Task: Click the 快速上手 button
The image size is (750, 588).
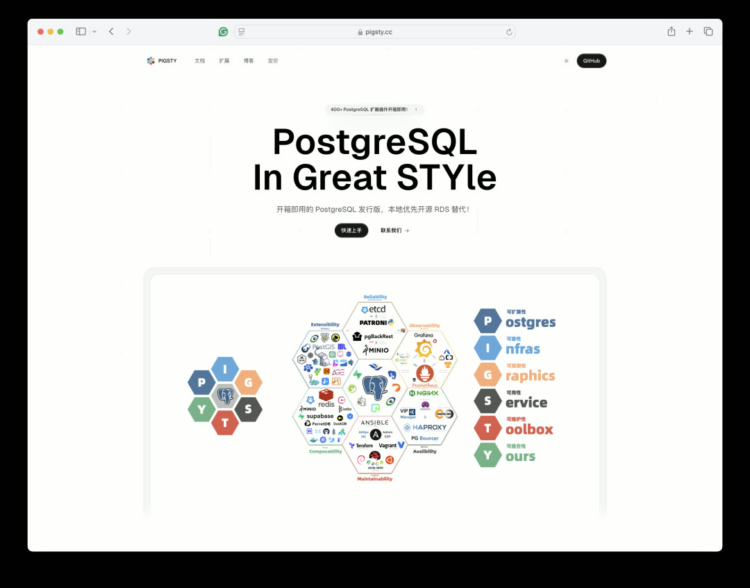Action: pyautogui.click(x=351, y=230)
